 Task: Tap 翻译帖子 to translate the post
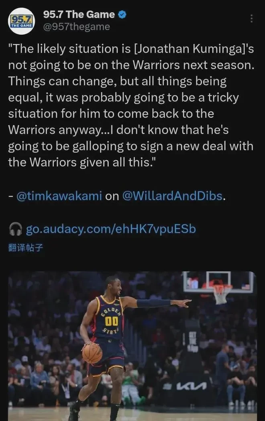pyautogui.click(x=26, y=247)
